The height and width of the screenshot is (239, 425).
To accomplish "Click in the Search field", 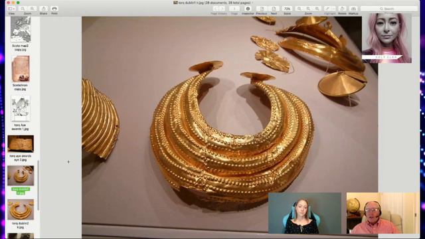I will click(x=389, y=9).
